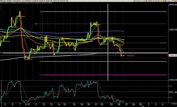177x107 pixels.
Task: Click date label 21 on the time axis
Action: [96, 104]
